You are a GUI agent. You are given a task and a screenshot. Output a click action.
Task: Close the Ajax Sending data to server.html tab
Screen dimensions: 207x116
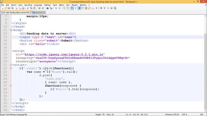[31, 13]
